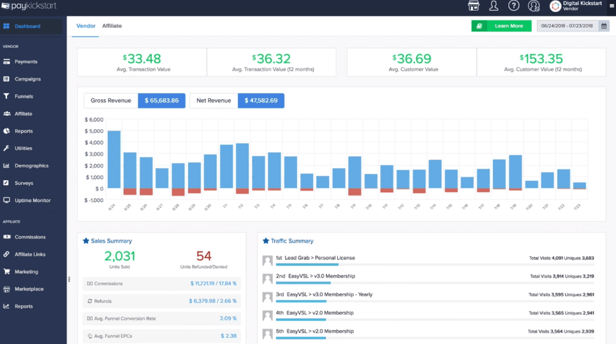
Task: Toggle the Net Revenue chart button
Action: pos(214,101)
